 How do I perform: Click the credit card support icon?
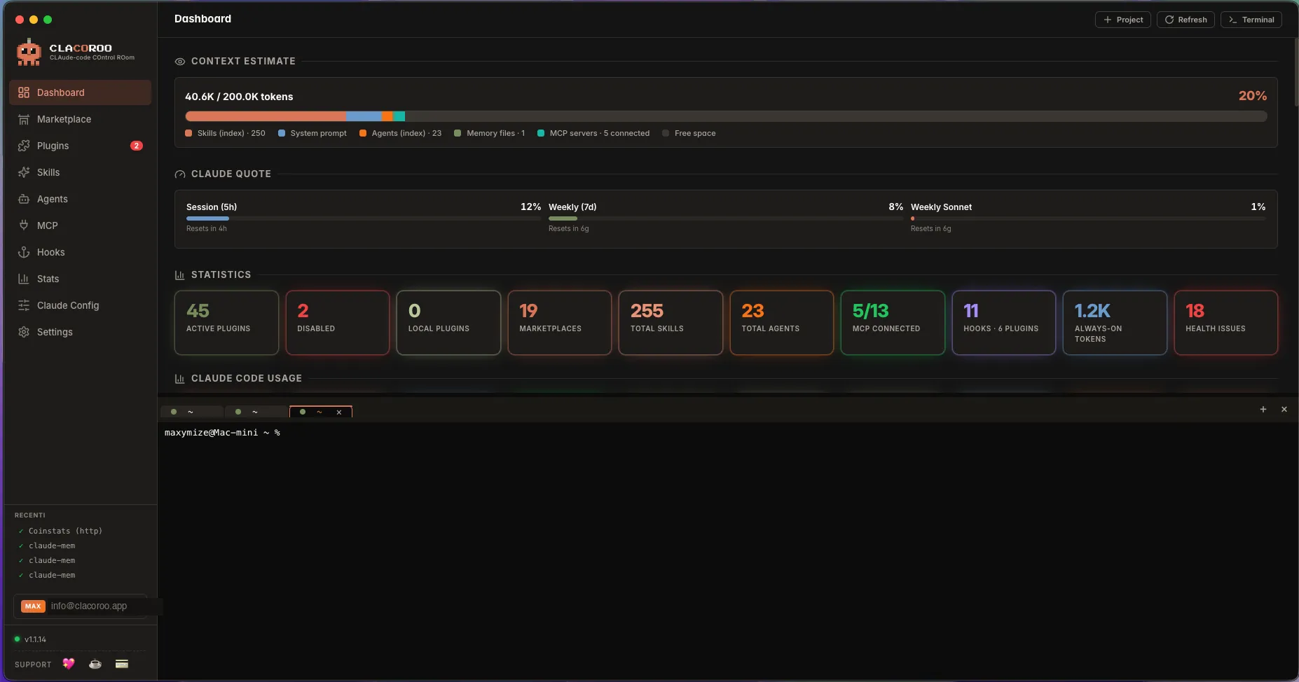122,664
